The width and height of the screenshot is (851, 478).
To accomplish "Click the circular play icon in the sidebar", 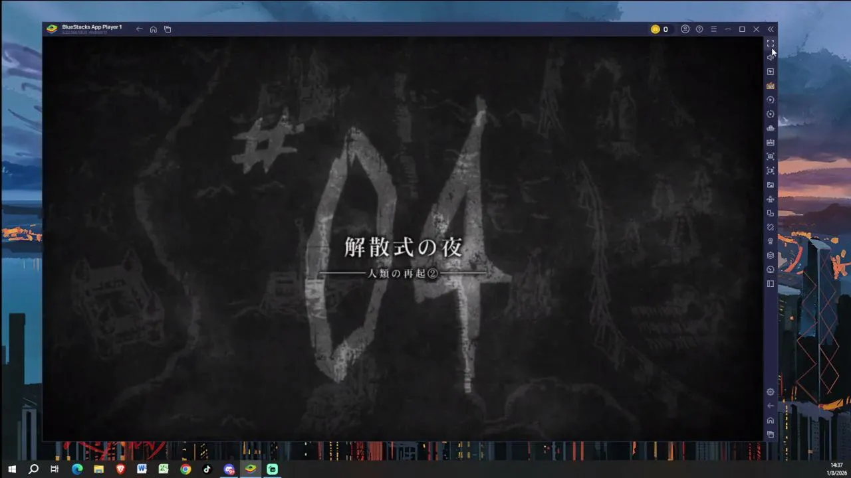I will 771,100.
